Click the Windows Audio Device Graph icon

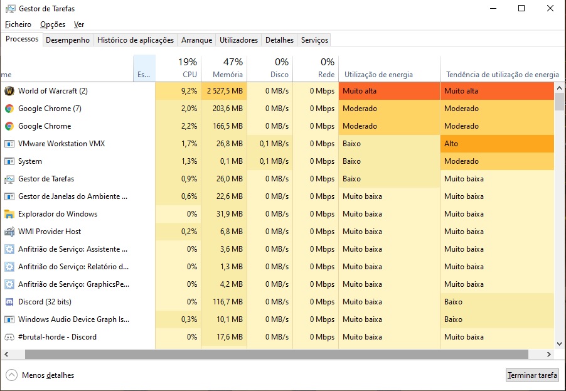click(x=9, y=319)
